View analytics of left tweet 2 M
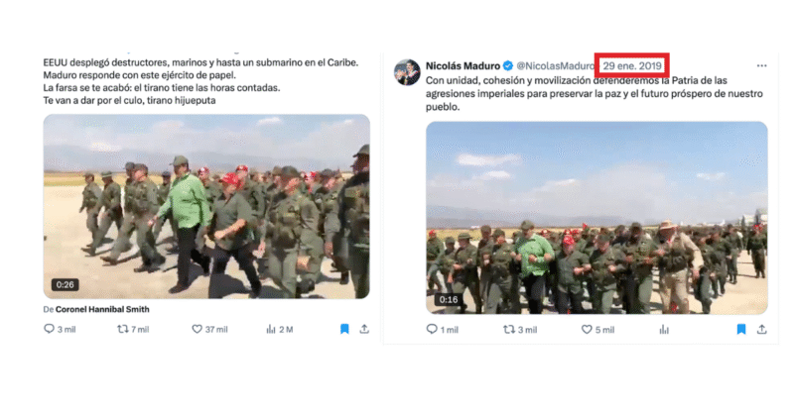 tap(280, 330)
